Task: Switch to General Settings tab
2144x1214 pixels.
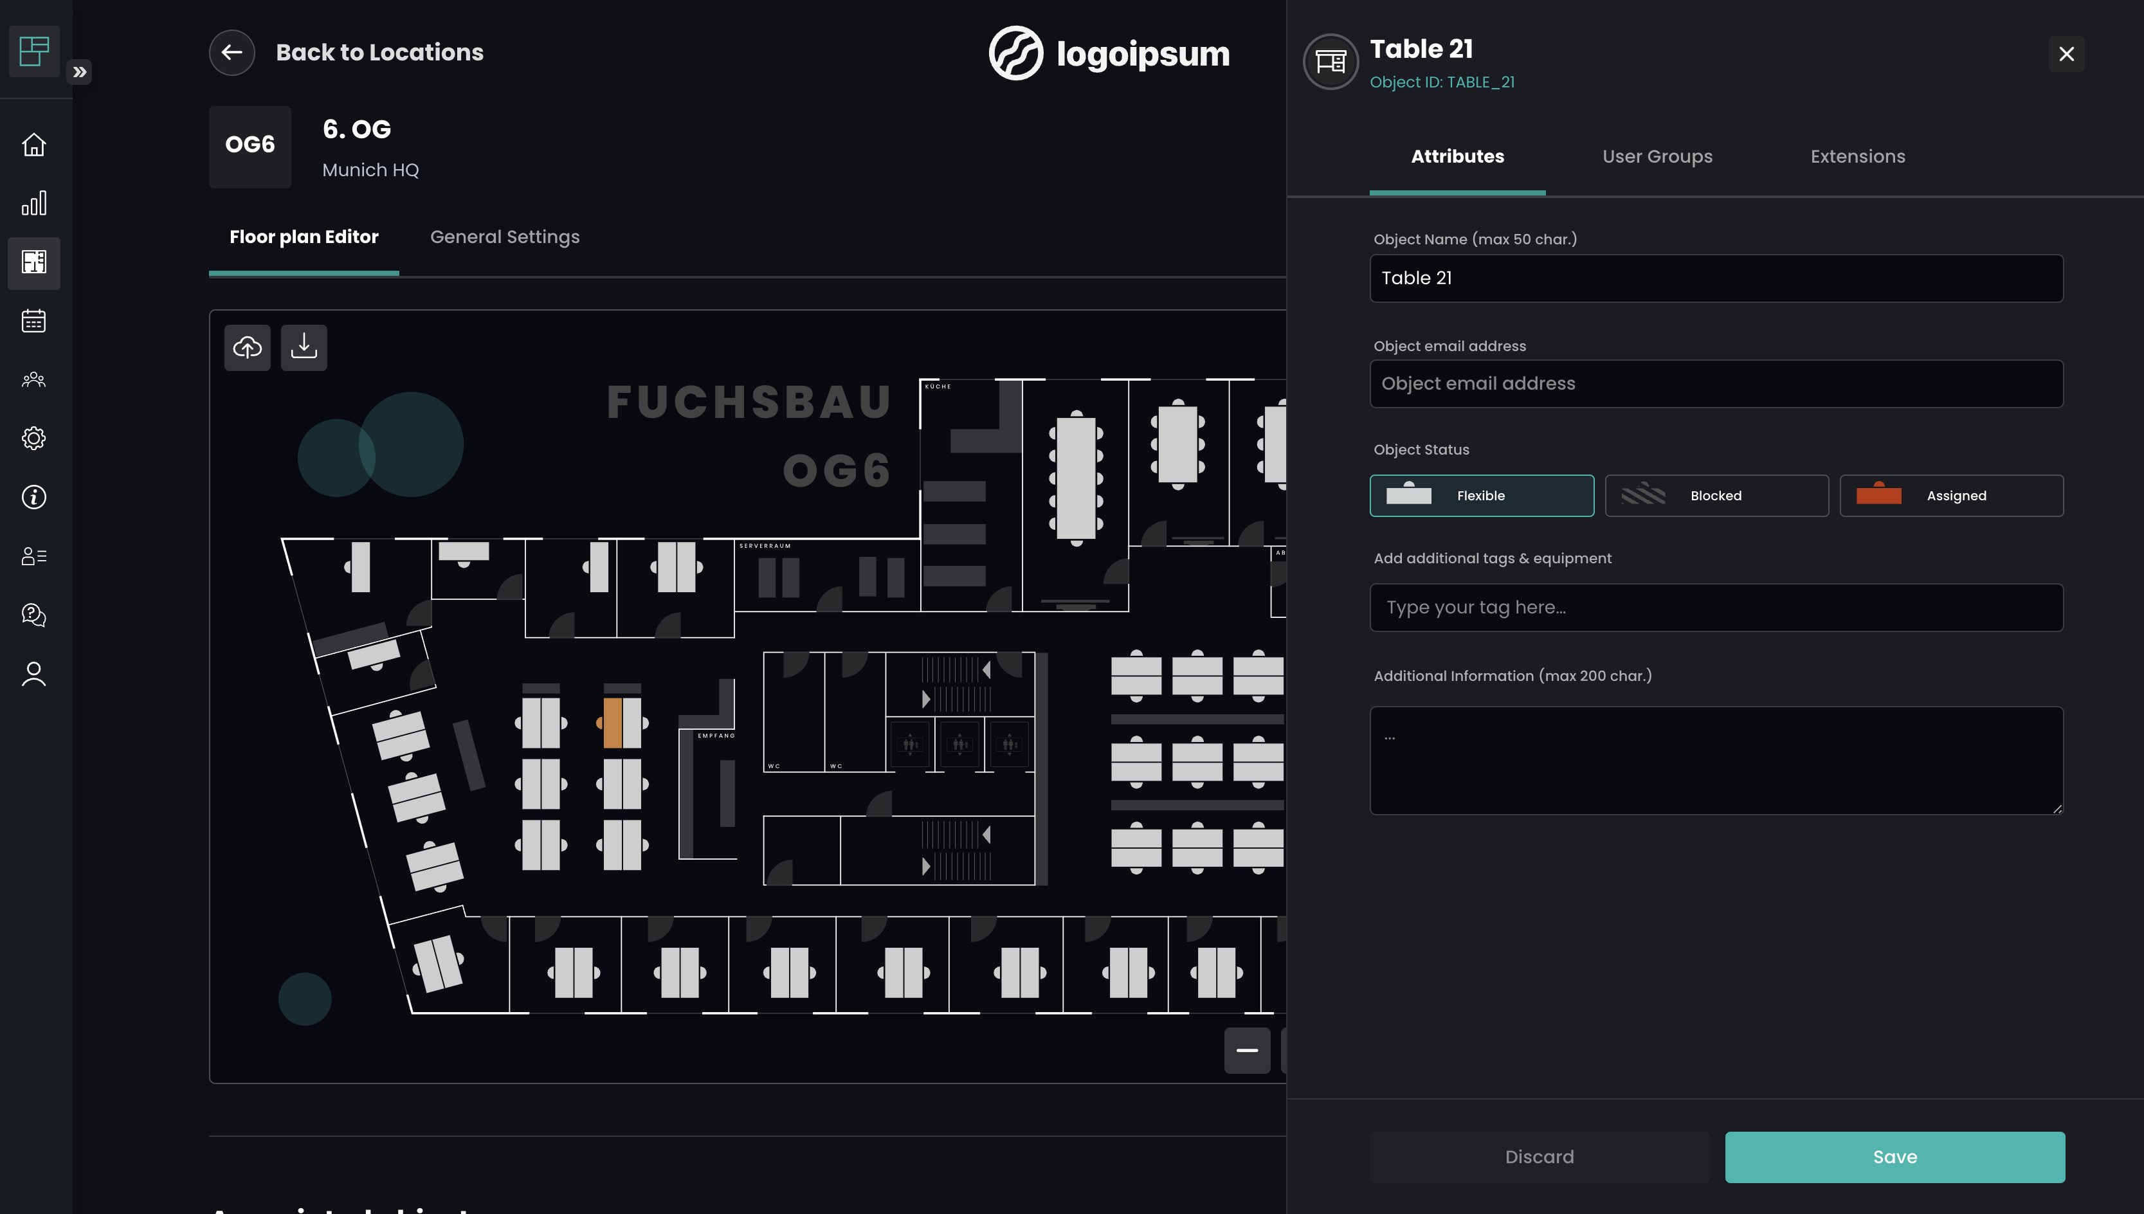Action: 504,237
